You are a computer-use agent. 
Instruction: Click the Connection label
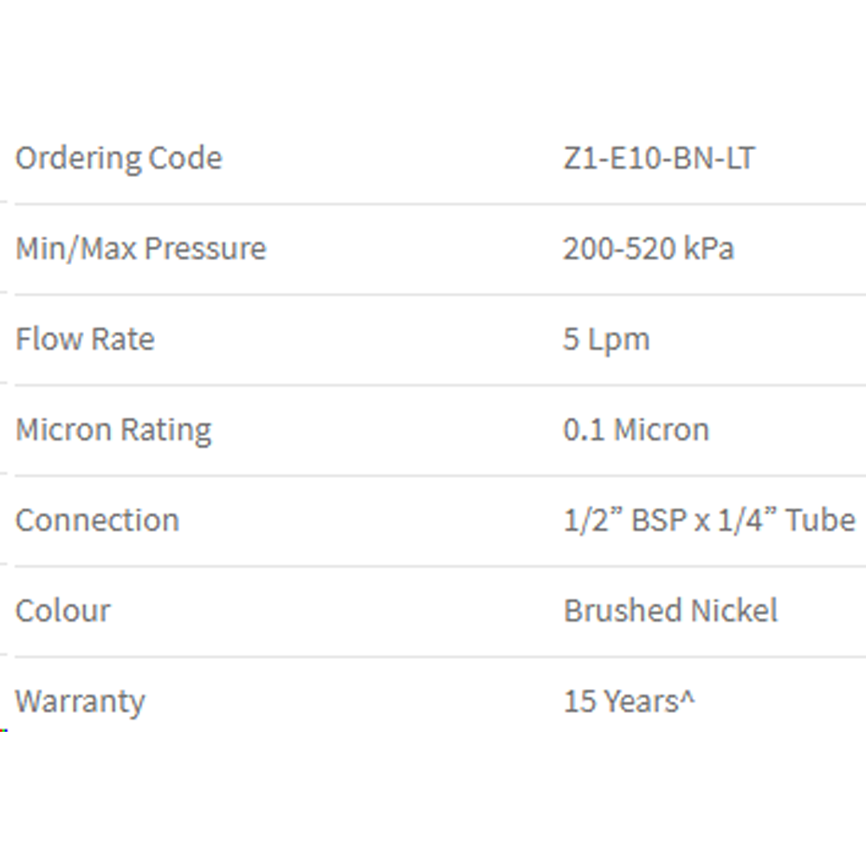(98, 520)
